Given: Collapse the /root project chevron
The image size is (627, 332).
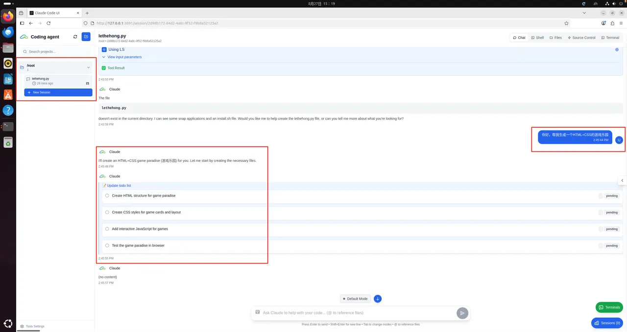Looking at the screenshot, I should pos(88,67).
